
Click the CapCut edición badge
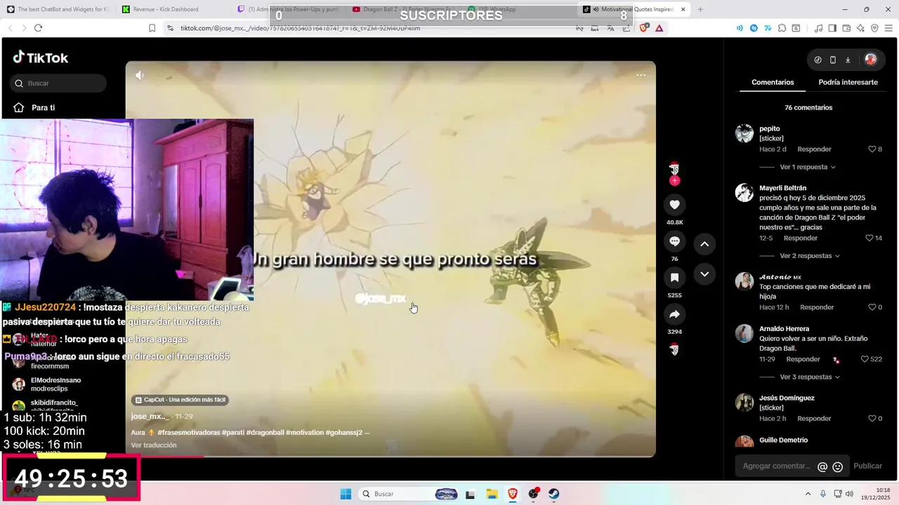[x=181, y=400]
